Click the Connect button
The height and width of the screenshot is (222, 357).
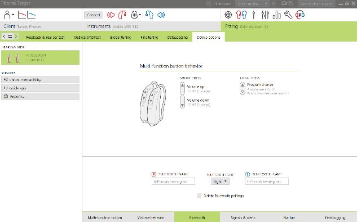(x=94, y=15)
